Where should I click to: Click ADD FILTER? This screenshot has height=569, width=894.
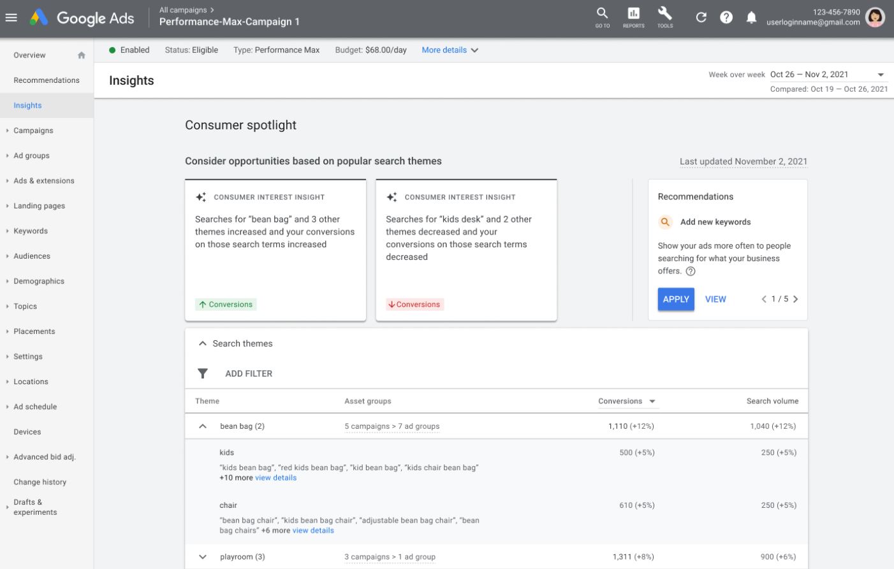[249, 373]
